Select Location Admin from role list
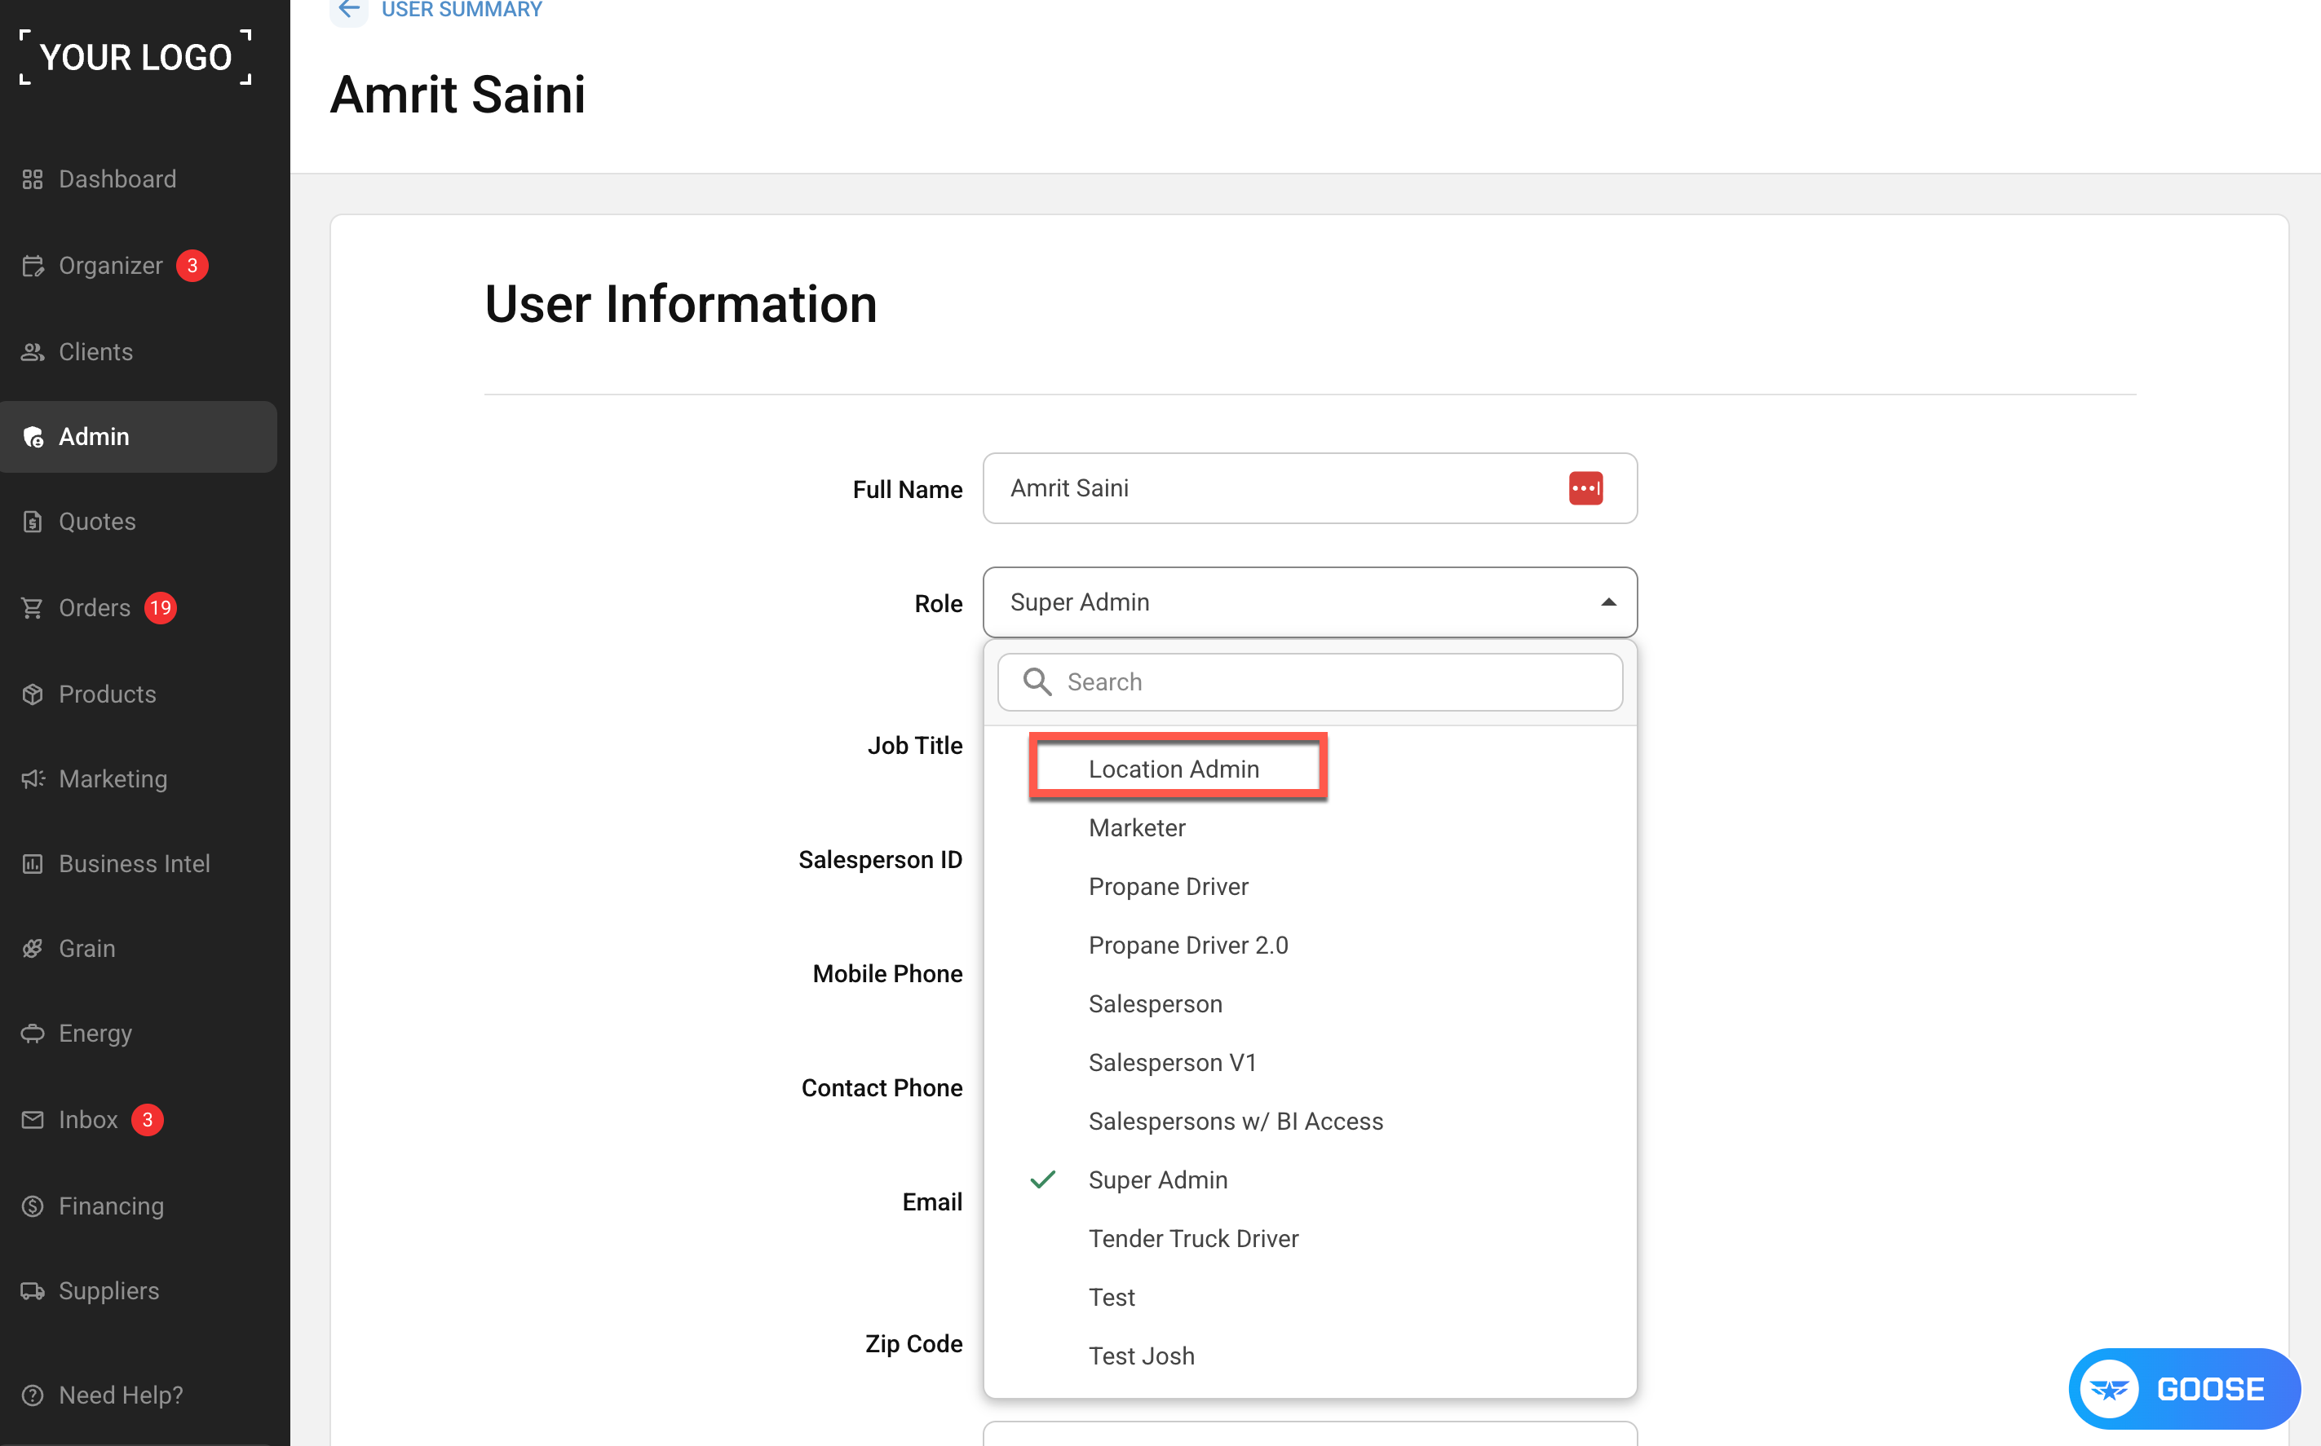2321x1446 pixels. click(1173, 769)
